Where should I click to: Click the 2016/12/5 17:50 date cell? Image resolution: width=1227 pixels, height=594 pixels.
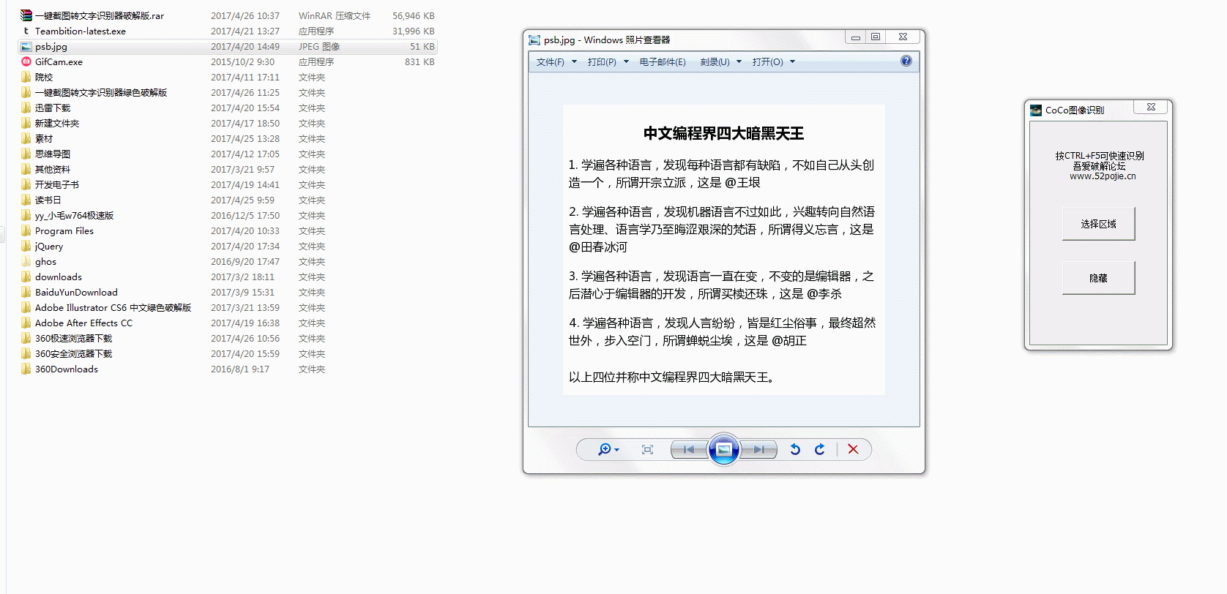tap(245, 215)
